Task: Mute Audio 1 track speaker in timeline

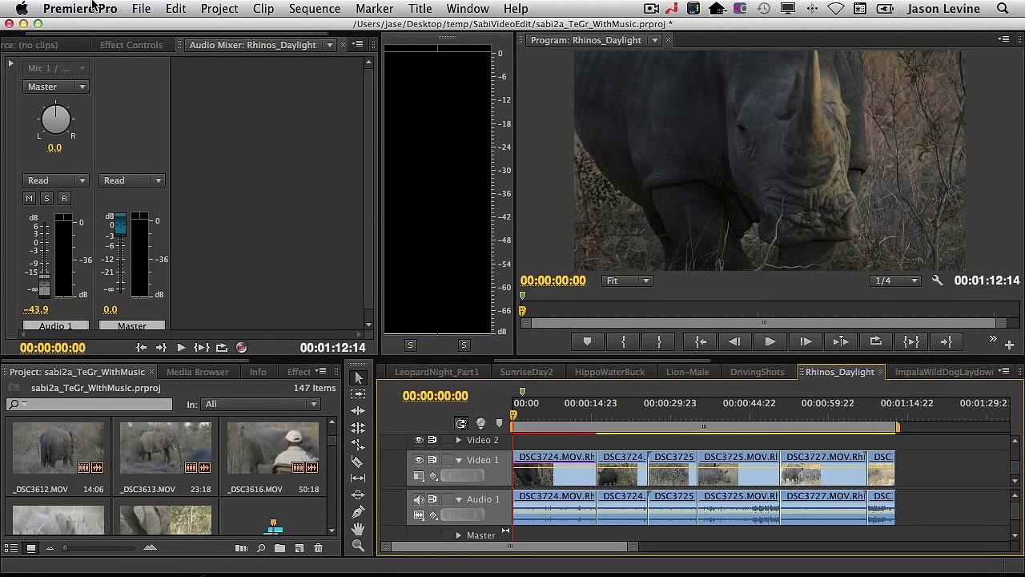Action: point(418,499)
